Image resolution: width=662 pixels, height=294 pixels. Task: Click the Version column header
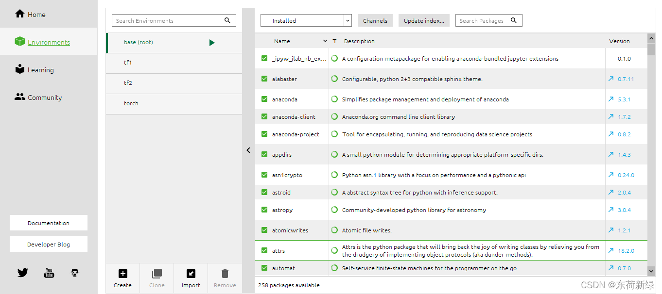click(x=620, y=41)
